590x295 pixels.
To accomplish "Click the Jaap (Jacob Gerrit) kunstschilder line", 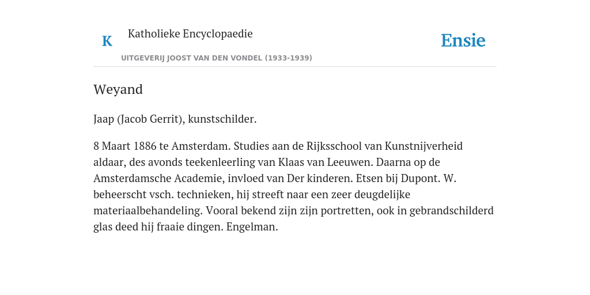I will tap(175, 119).
